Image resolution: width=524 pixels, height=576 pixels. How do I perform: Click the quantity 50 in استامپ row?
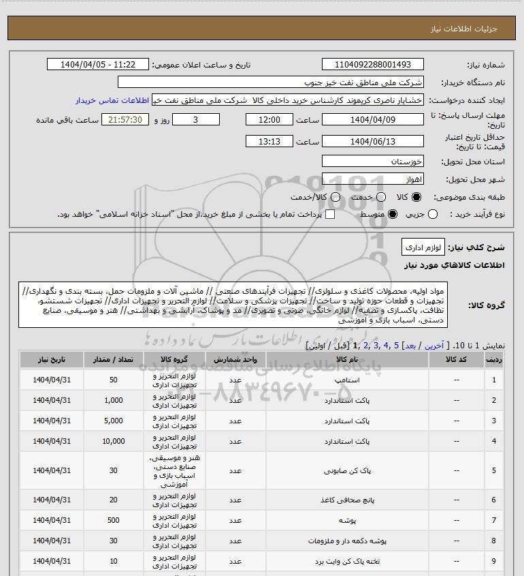114,380
